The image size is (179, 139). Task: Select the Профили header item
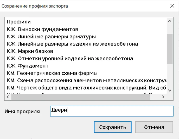[x=19, y=22]
